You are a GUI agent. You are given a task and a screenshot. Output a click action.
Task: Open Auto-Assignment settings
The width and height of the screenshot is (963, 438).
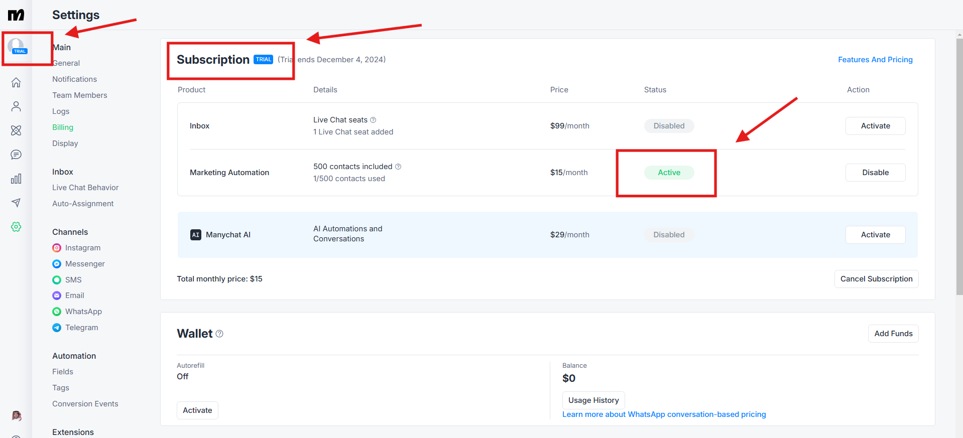click(x=83, y=204)
